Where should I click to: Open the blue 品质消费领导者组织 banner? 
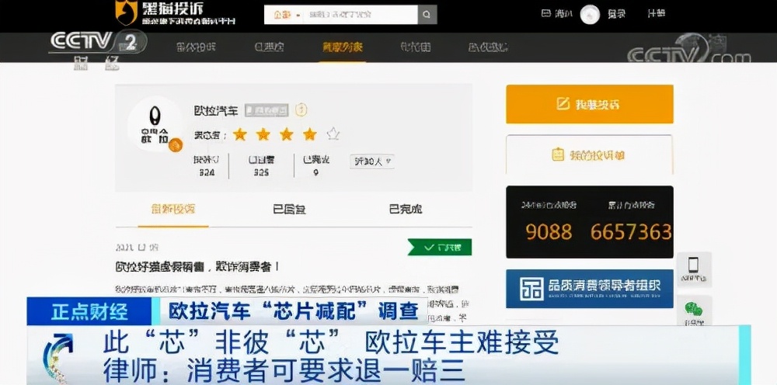tap(589, 289)
